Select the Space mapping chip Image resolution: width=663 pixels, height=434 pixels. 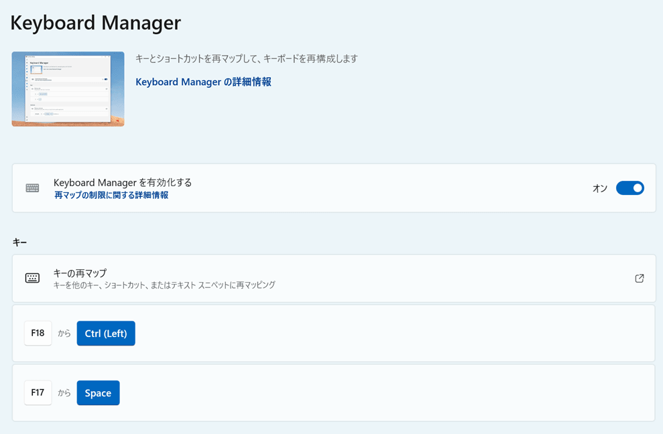point(98,393)
